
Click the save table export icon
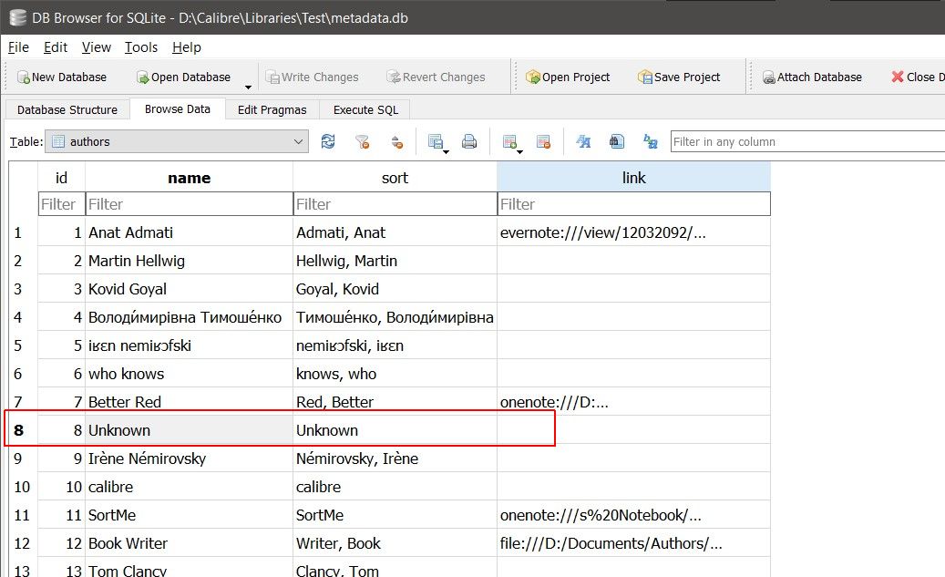[x=435, y=141]
